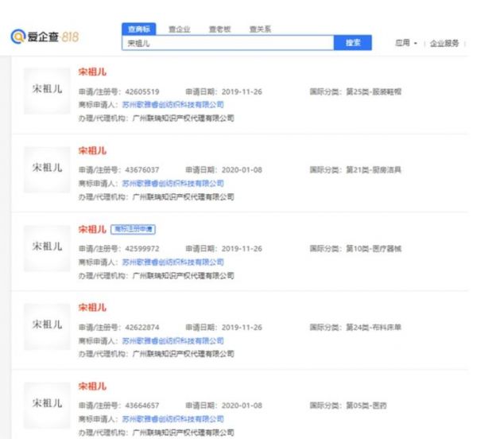Focus the search box containing 宋祖儿
This screenshot has width=477, height=439.
(228, 43)
